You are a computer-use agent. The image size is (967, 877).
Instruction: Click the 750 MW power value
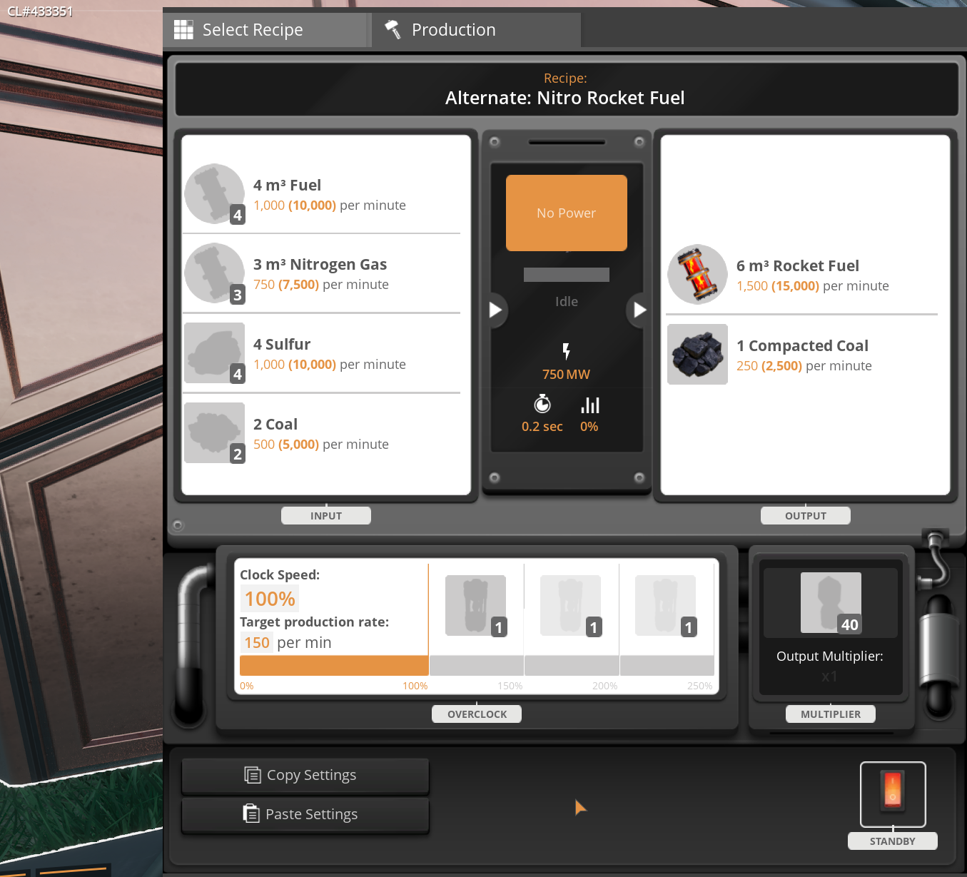point(566,375)
